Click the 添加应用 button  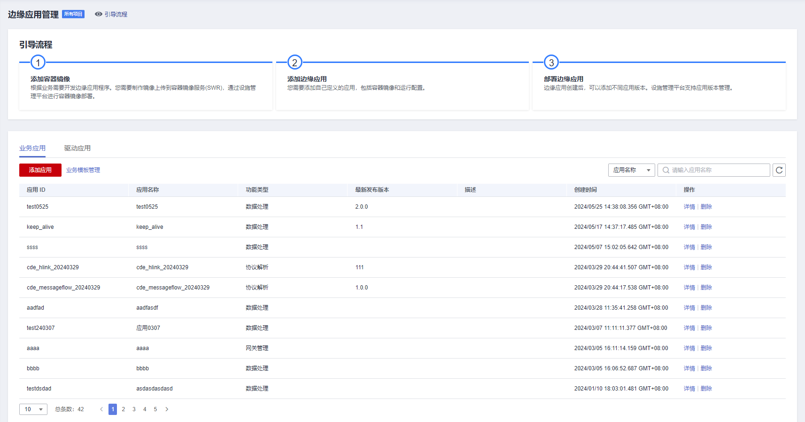[40, 170]
